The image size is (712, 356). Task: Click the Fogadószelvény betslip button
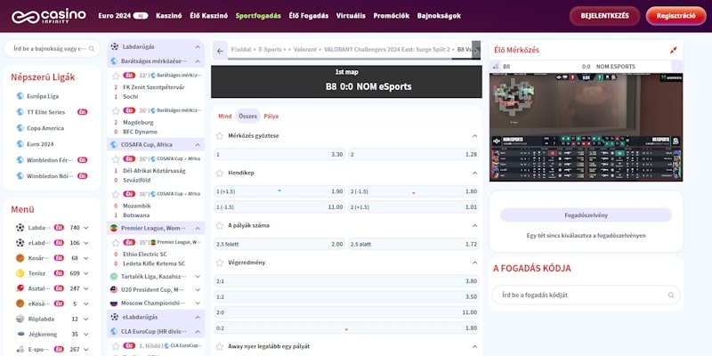pos(586,215)
